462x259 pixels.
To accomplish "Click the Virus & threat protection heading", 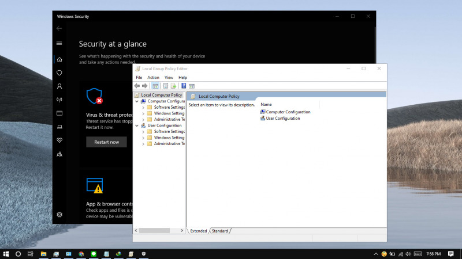I will click(x=109, y=115).
